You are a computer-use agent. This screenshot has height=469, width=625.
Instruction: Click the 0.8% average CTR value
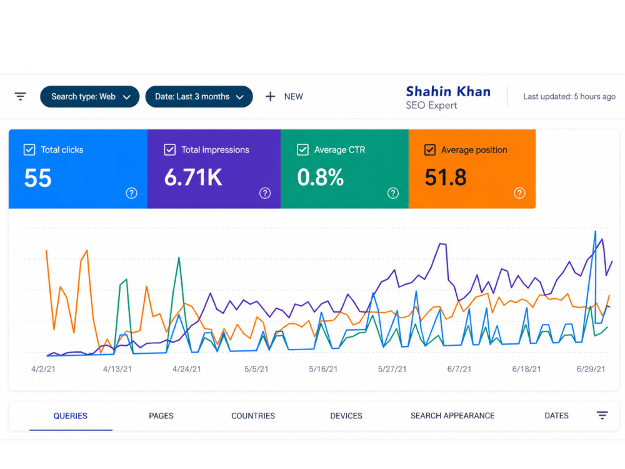tap(321, 178)
